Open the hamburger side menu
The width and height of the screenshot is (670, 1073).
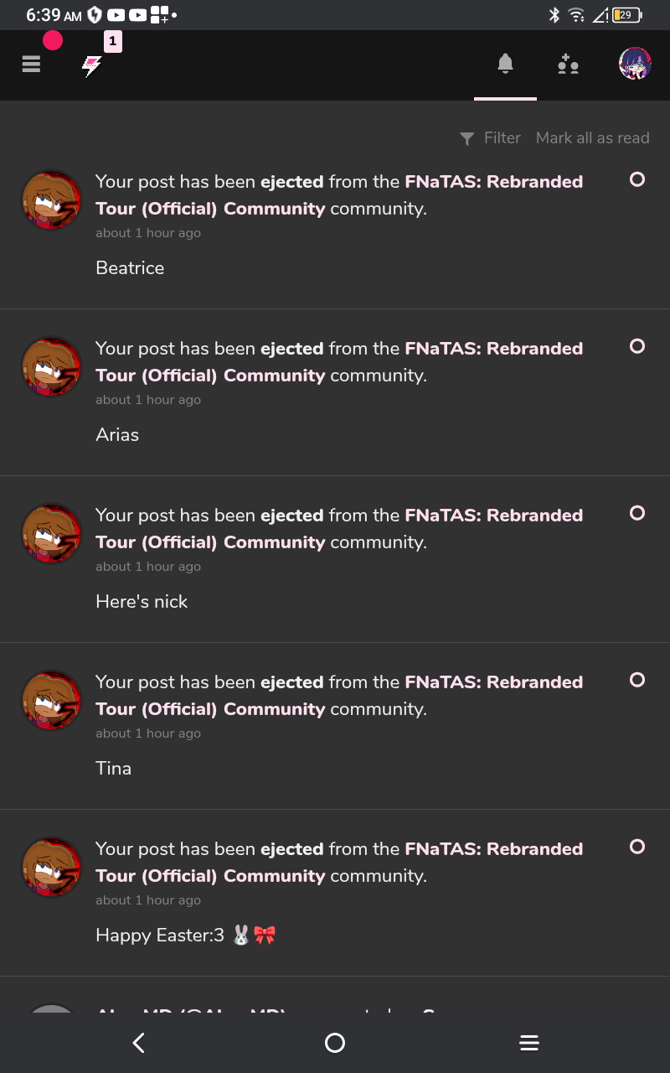pyautogui.click(x=31, y=65)
